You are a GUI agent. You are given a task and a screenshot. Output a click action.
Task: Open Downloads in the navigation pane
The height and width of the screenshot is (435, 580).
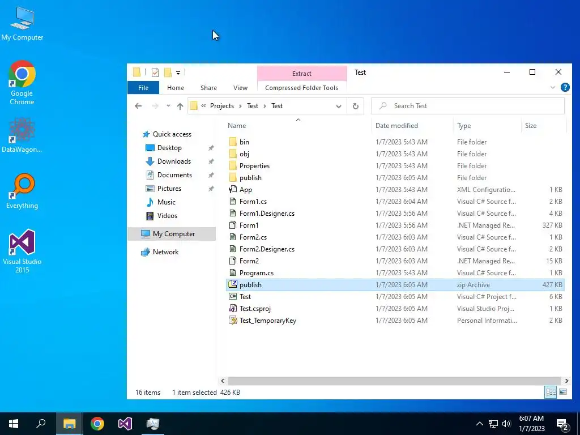click(174, 161)
